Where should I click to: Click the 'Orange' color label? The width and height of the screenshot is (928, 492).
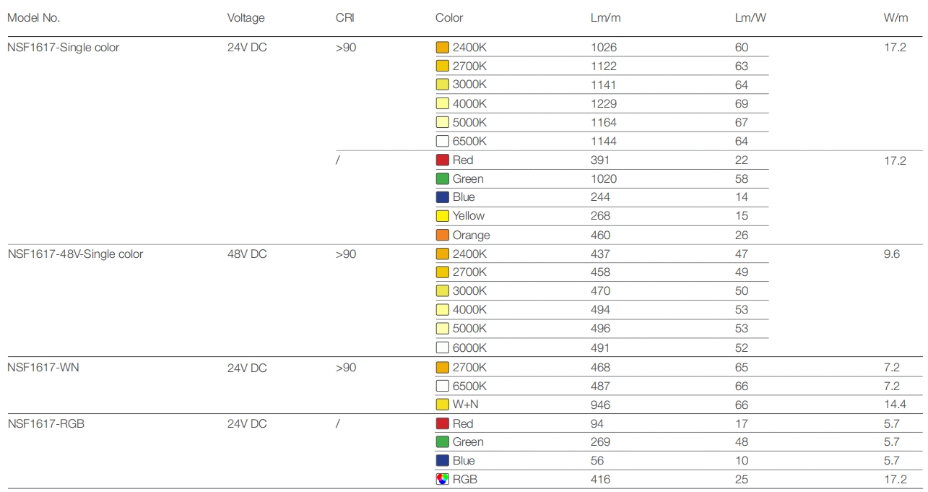point(471,236)
